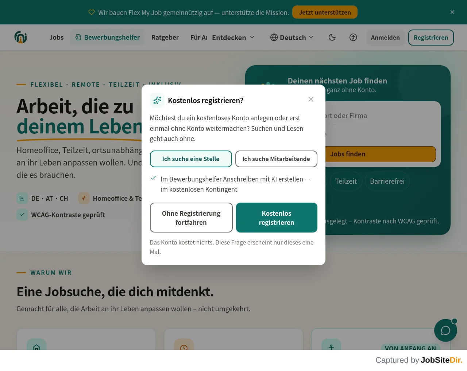The height and width of the screenshot is (371, 467).
Task: Continue with 'Ohne Registrierung fortfahren'
Action: 191,218
